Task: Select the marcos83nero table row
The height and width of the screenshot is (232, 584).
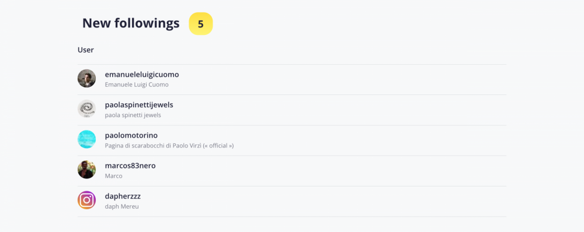Action: (x=292, y=171)
